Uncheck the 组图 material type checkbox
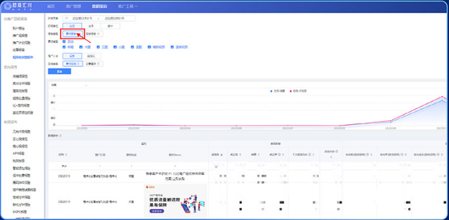Viewport: 449px width, 220px height. pyautogui.click(x=133, y=47)
